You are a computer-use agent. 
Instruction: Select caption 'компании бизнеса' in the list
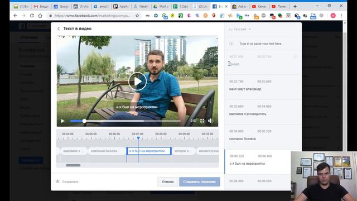[x=242, y=139]
